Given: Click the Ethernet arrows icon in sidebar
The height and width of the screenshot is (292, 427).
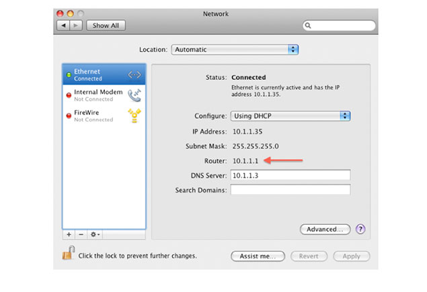Looking at the screenshot, I should coord(134,75).
